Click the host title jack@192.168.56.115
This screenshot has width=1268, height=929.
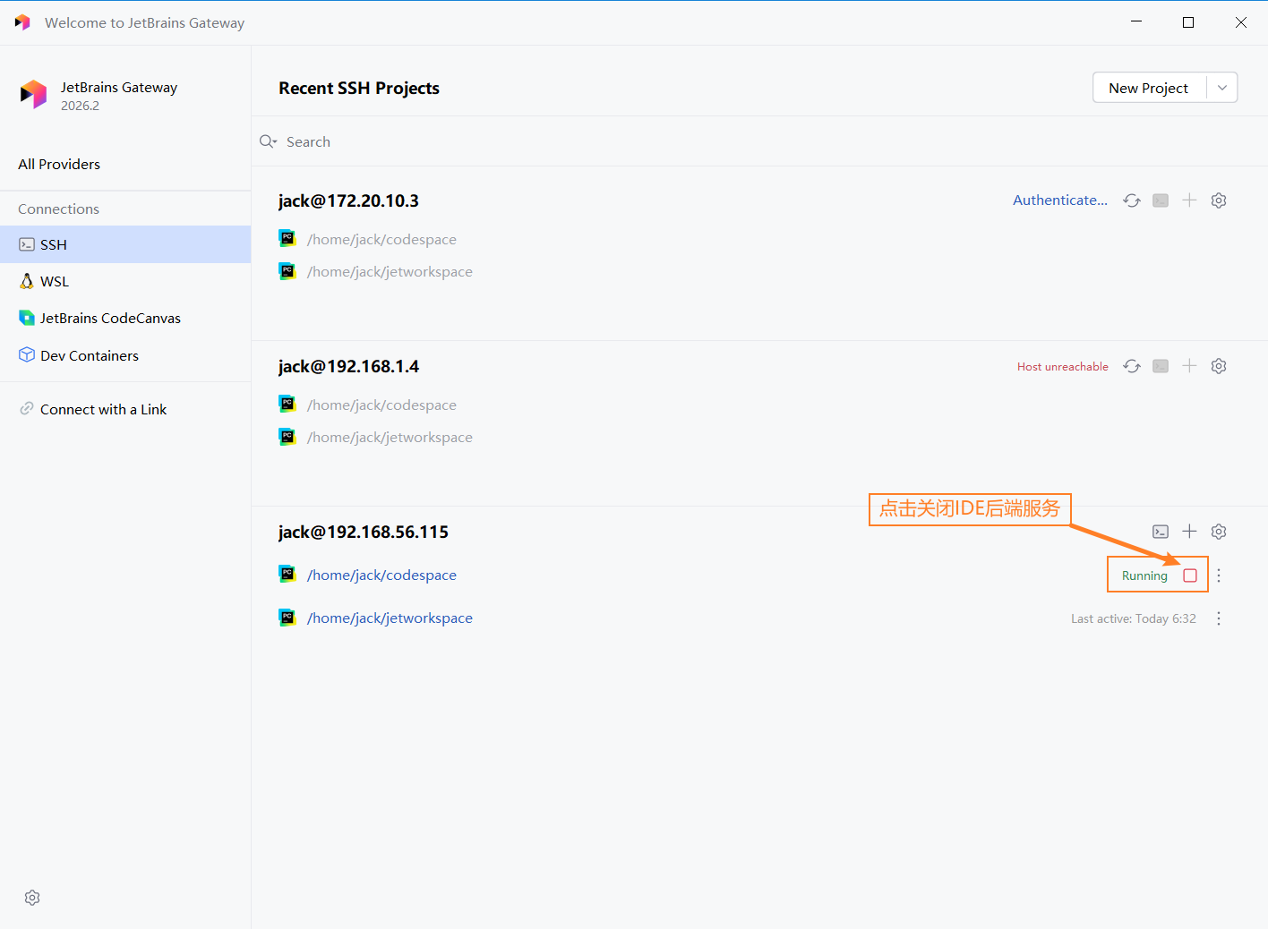click(364, 532)
